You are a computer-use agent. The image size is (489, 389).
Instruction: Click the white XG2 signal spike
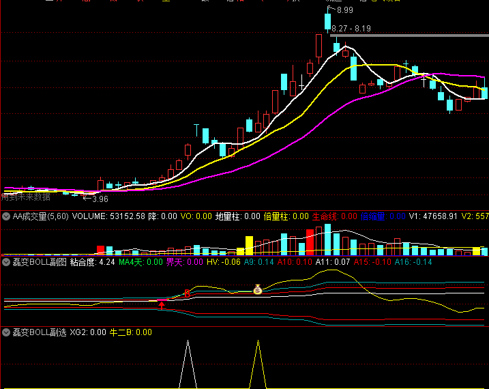[188, 364]
